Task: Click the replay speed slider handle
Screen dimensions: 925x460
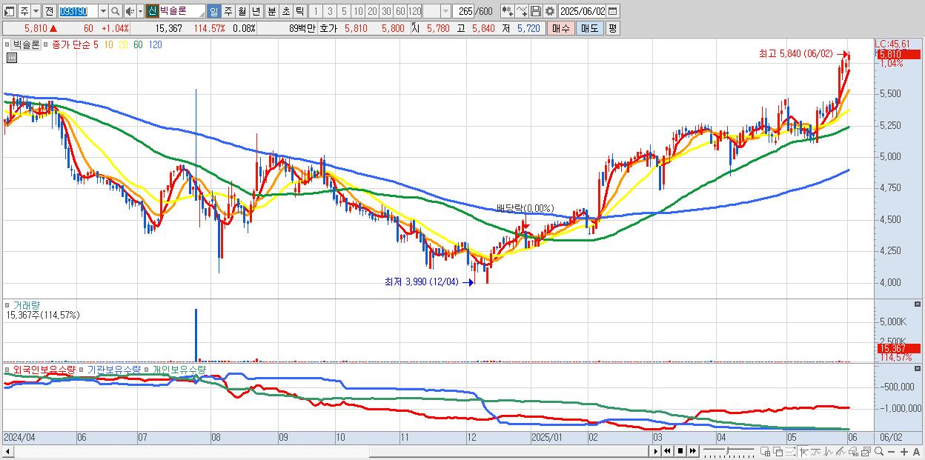Action: [728, 451]
